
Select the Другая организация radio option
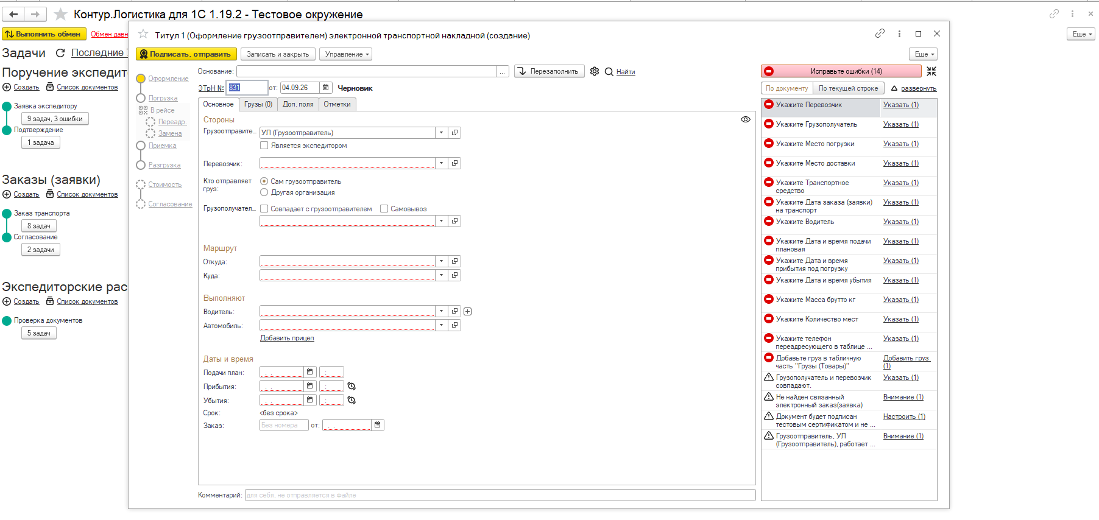click(x=264, y=192)
